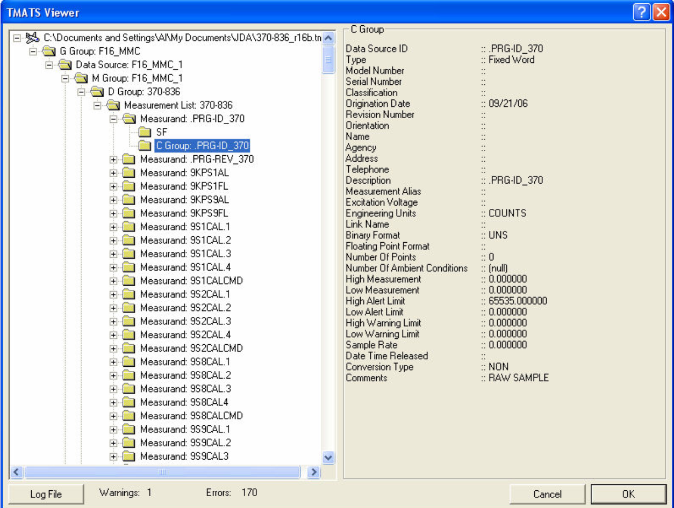Click the folder icon of C Group: .PRG-ID_370

click(x=145, y=146)
